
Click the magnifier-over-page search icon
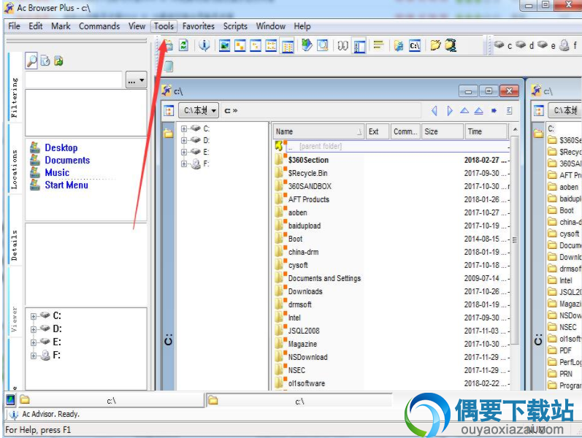[323, 45]
